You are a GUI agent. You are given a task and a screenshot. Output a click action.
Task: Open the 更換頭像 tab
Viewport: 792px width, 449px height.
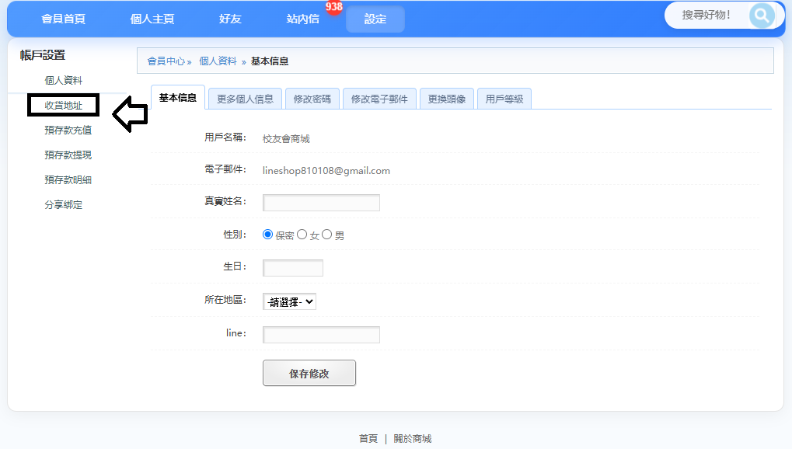tap(447, 99)
